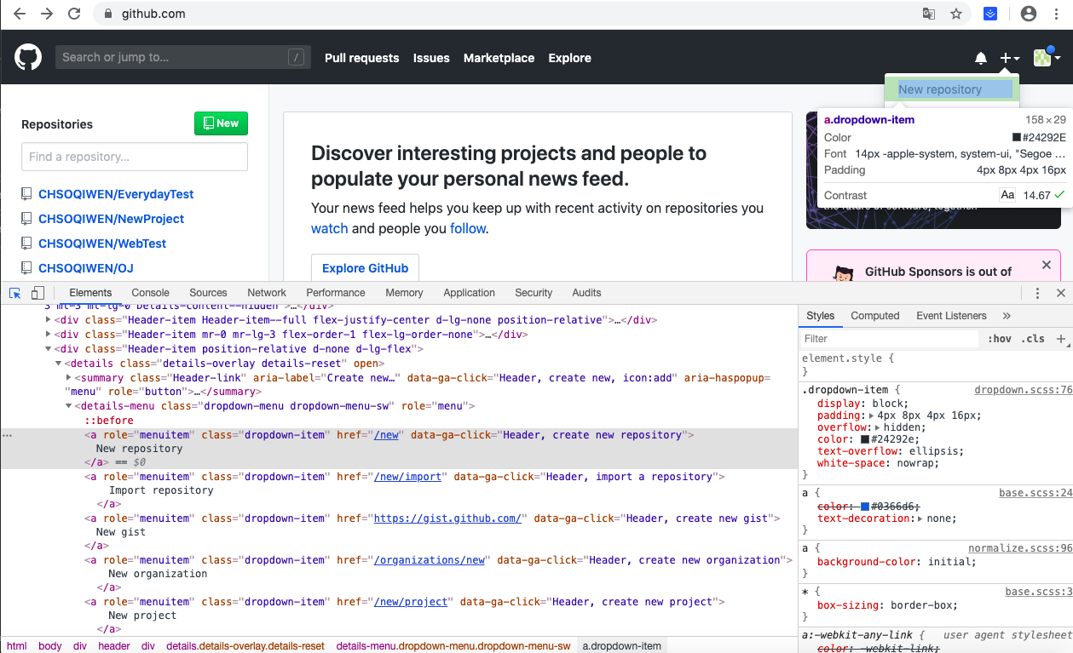Switch to the Network tab
This screenshot has width=1073, height=653.
pos(267,293)
